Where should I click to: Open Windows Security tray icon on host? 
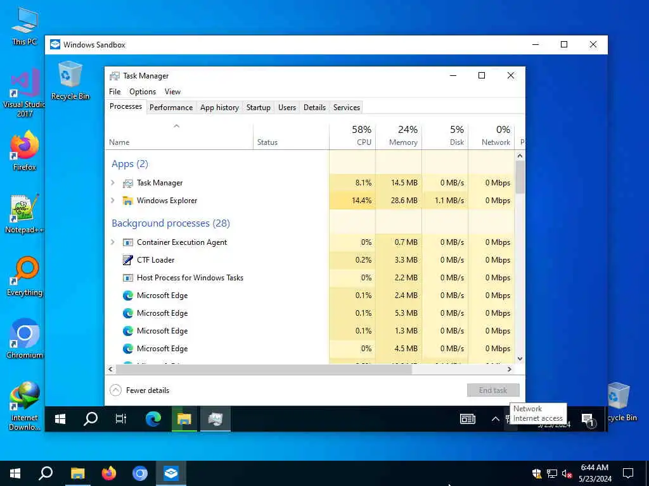[x=537, y=473]
